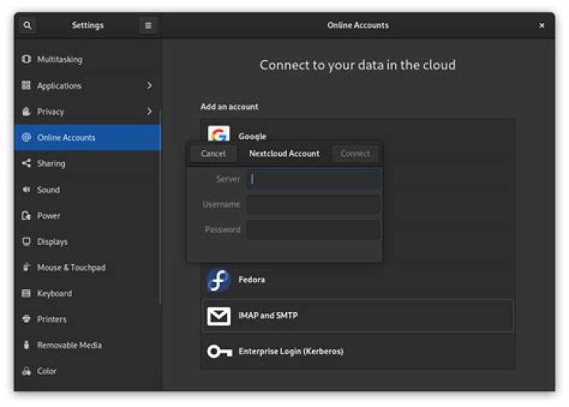
Task: Add an Enterprise Login (Kerberos) account
Action: (x=358, y=351)
